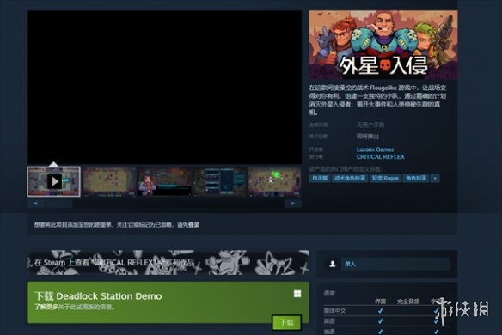The height and width of the screenshot is (335, 502).
Task: Click the interface checkmark for 简体中文
Action: (x=380, y=311)
